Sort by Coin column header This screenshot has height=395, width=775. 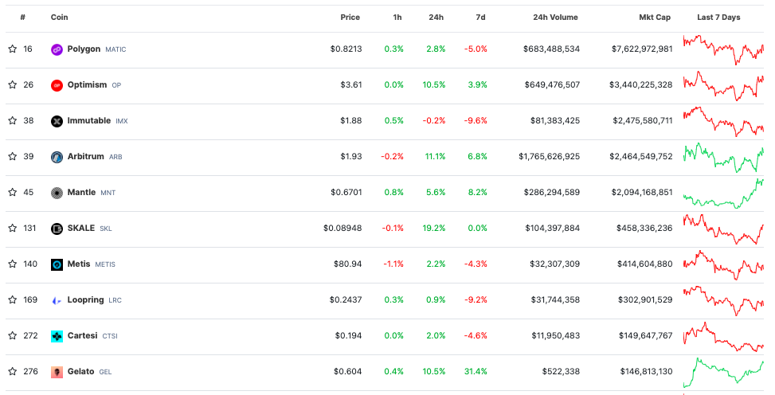coord(59,18)
